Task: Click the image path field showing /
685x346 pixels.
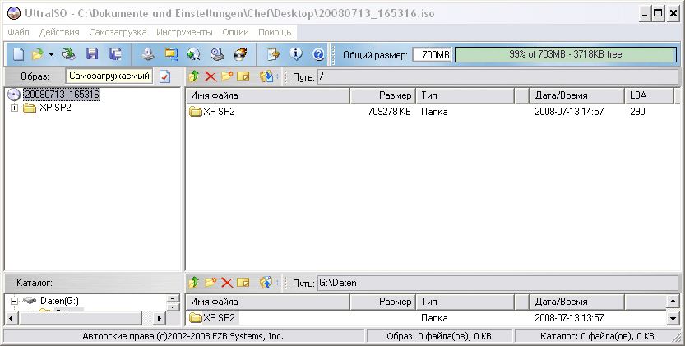Action: [498, 77]
